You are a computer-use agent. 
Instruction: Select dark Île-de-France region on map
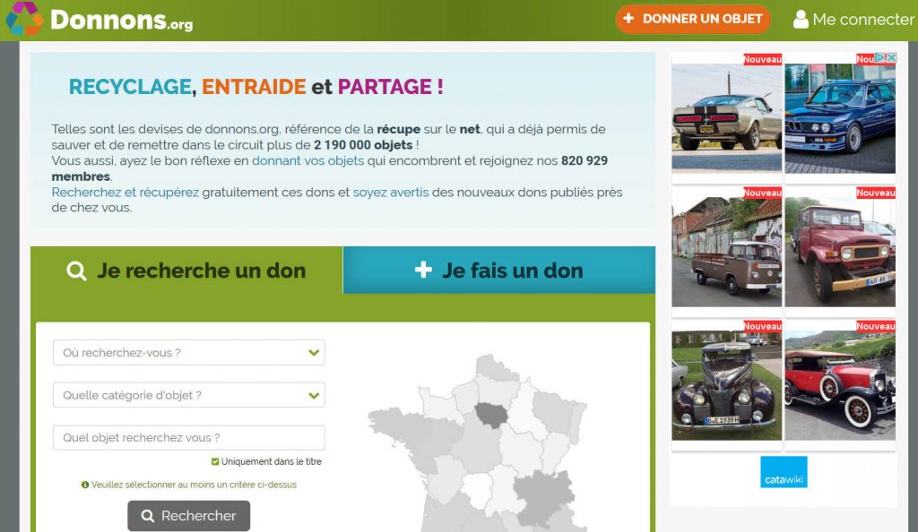point(491,415)
